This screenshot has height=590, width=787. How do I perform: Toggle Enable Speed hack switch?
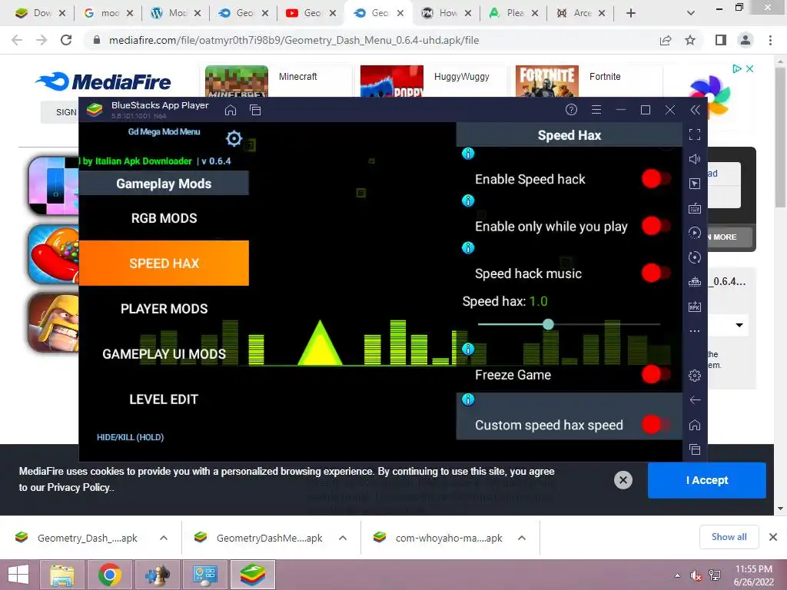tap(656, 178)
